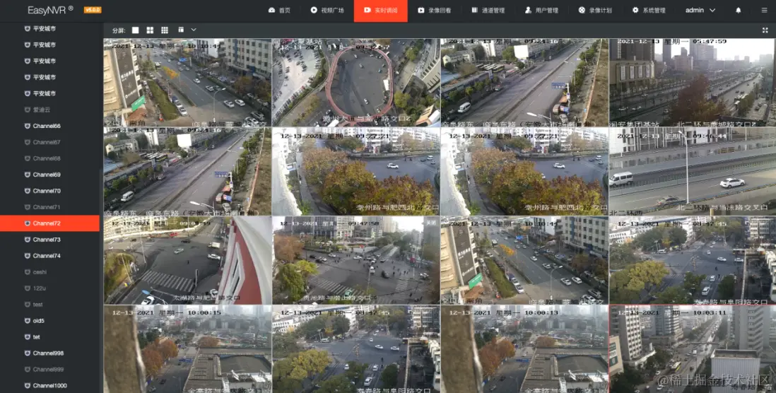Click camera icon beside Channel67
The image size is (776, 393).
click(x=28, y=142)
